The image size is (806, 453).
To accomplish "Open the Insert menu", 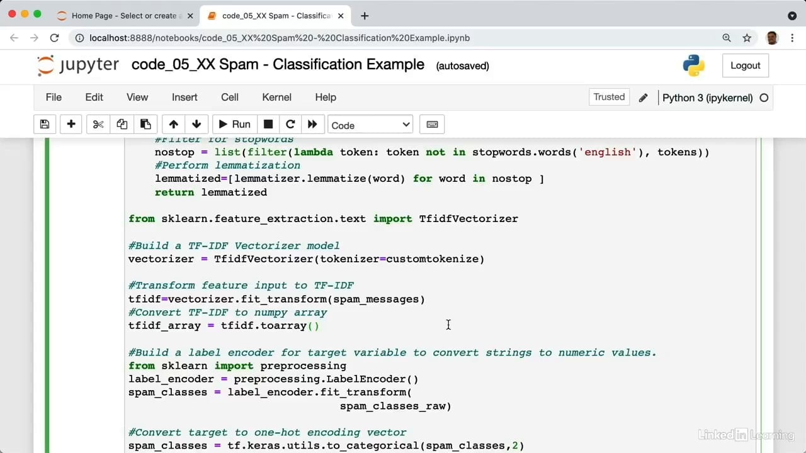I will pos(184,98).
